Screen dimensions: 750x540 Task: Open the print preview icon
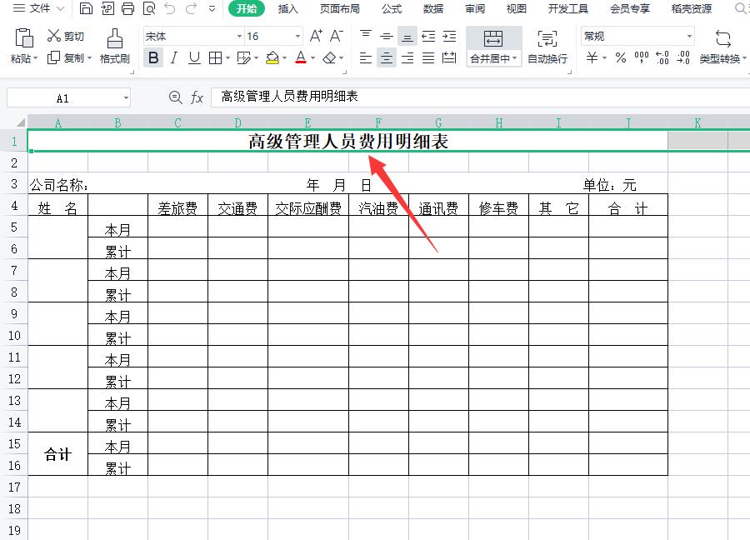tap(150, 9)
